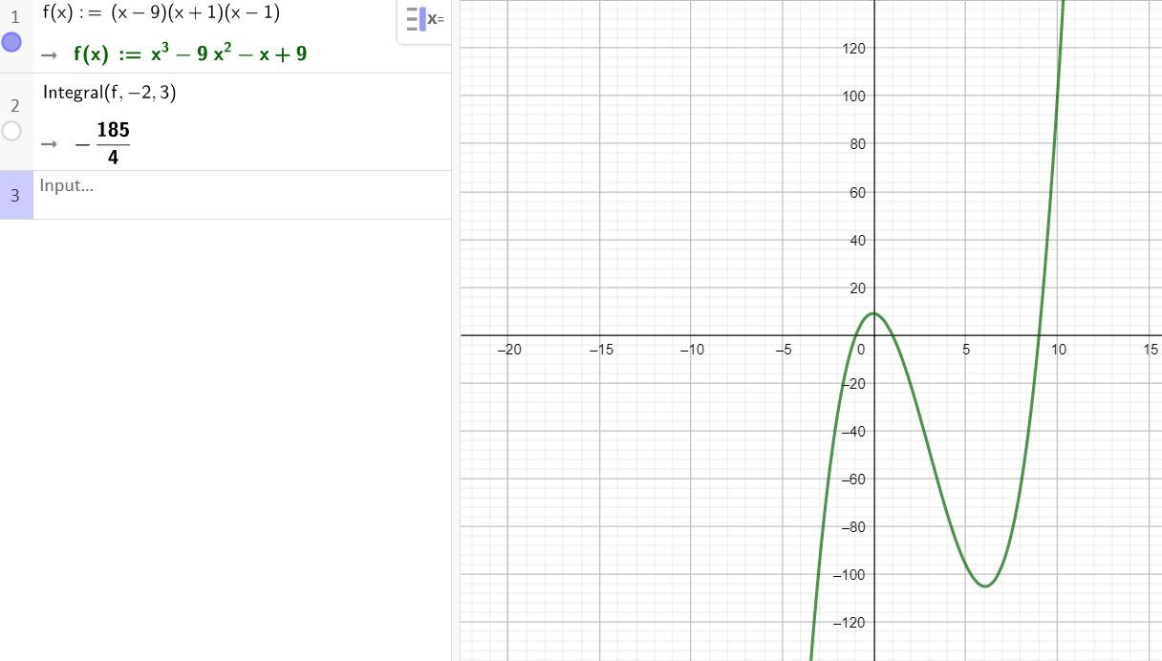Image resolution: width=1162 pixels, height=661 pixels.
Task: Click x-axis label 10 on the graph
Action: pyautogui.click(x=1058, y=350)
